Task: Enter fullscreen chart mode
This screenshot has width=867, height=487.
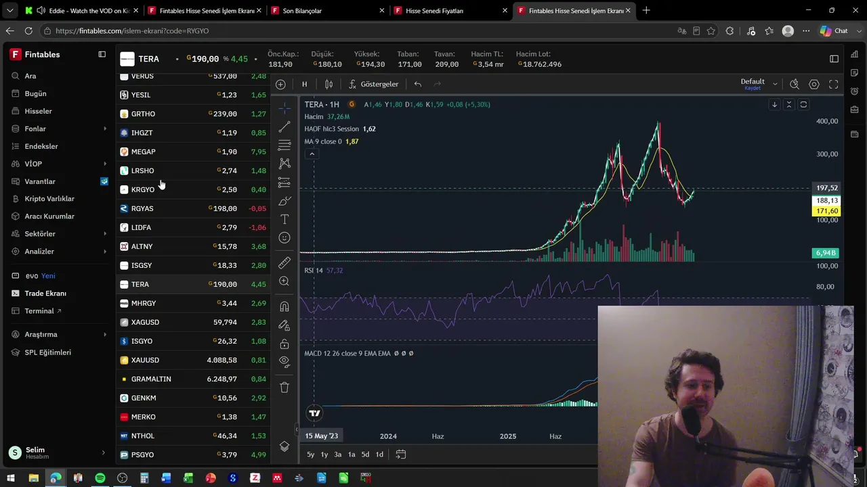Action: [834, 84]
